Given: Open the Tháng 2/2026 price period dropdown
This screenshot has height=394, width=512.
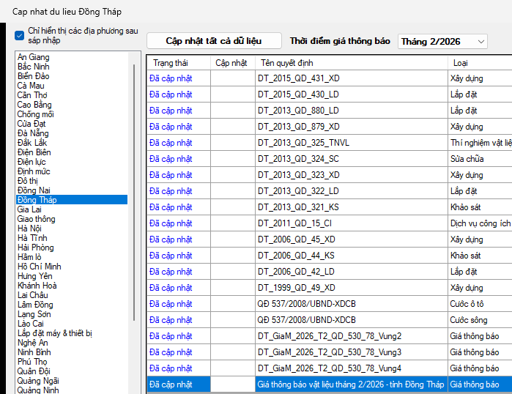Looking at the screenshot, I should (x=442, y=42).
